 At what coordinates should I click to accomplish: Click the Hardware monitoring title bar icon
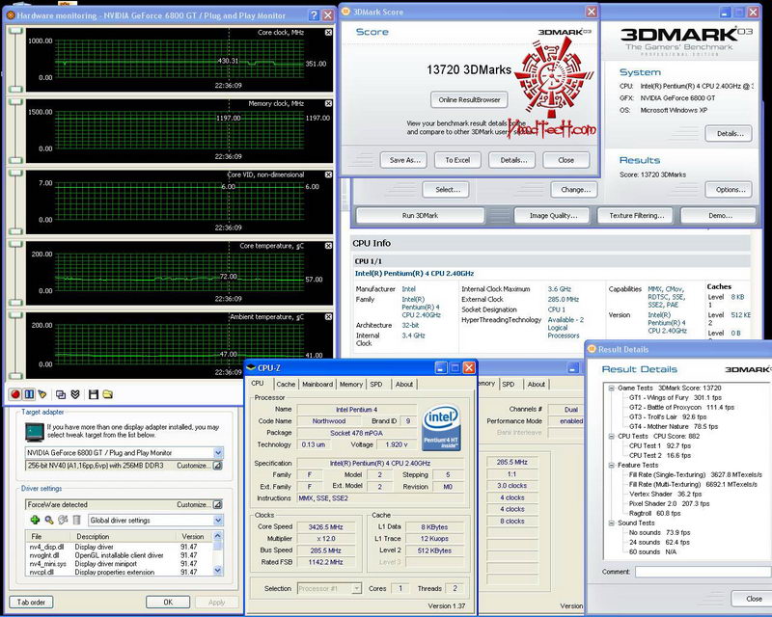click(x=11, y=15)
